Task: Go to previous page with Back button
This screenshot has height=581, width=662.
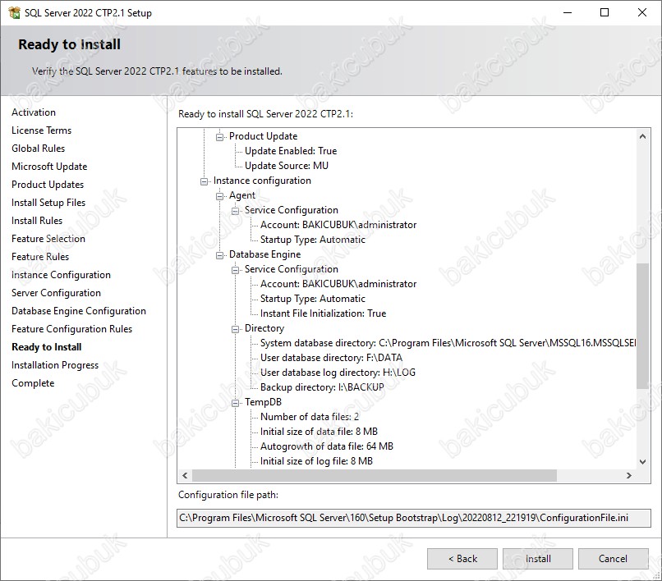Action: pos(462,559)
